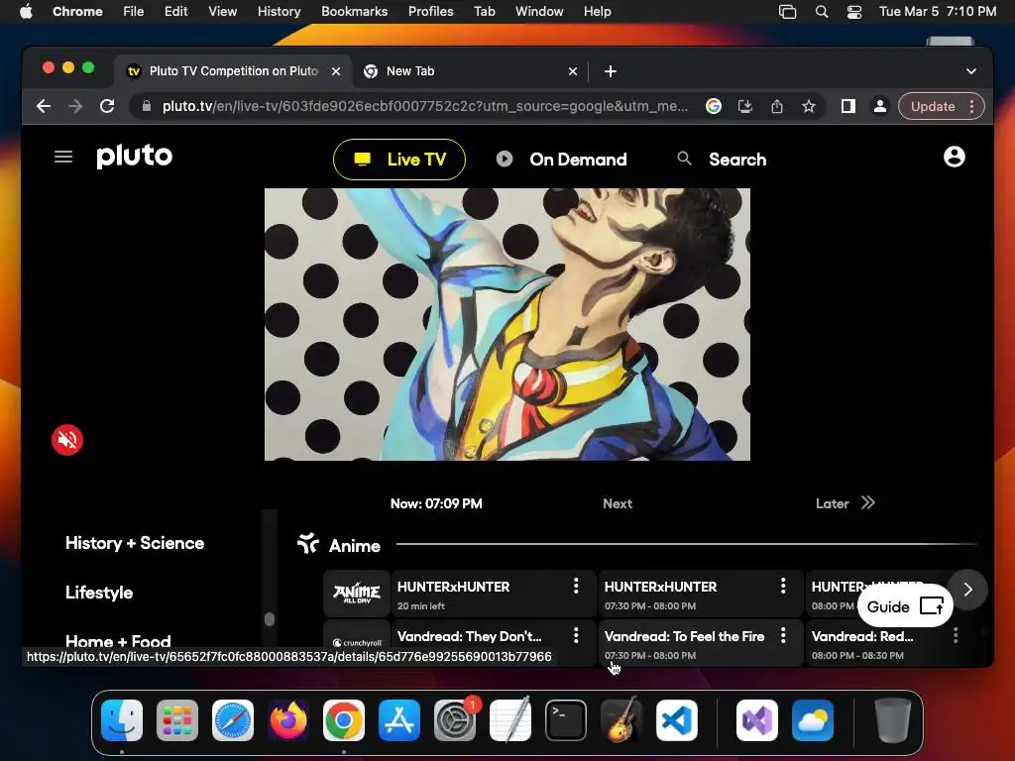Bookmark this page with the star
This screenshot has width=1015, height=761.
(809, 106)
